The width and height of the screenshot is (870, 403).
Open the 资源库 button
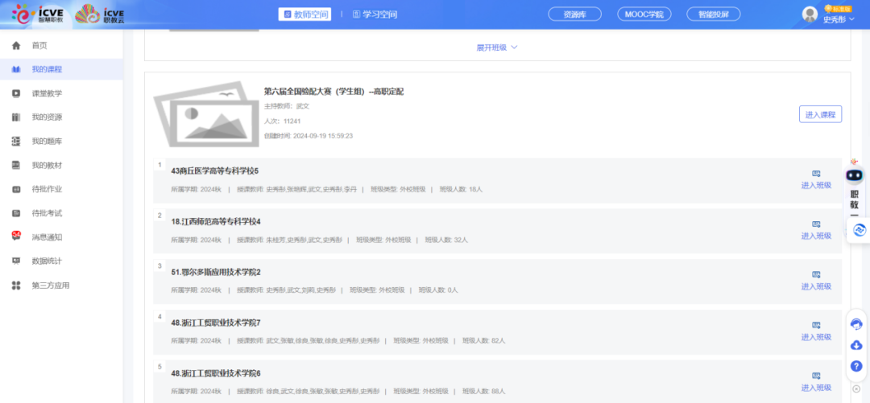coord(575,14)
